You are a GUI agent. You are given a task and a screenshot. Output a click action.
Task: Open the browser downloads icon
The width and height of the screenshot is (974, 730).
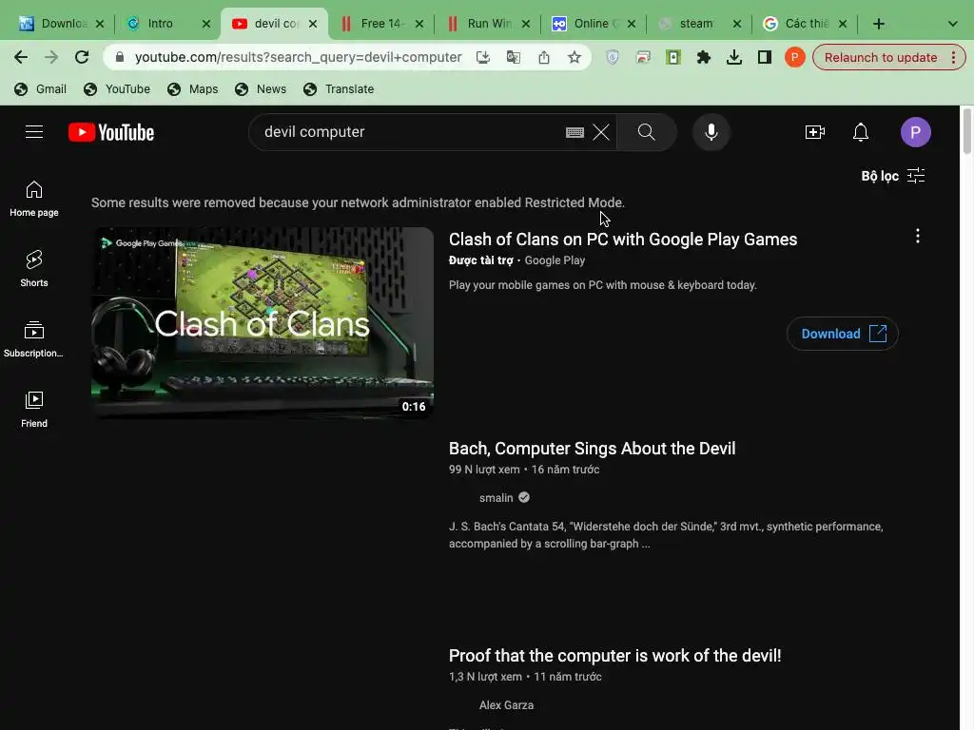pyautogui.click(x=733, y=57)
